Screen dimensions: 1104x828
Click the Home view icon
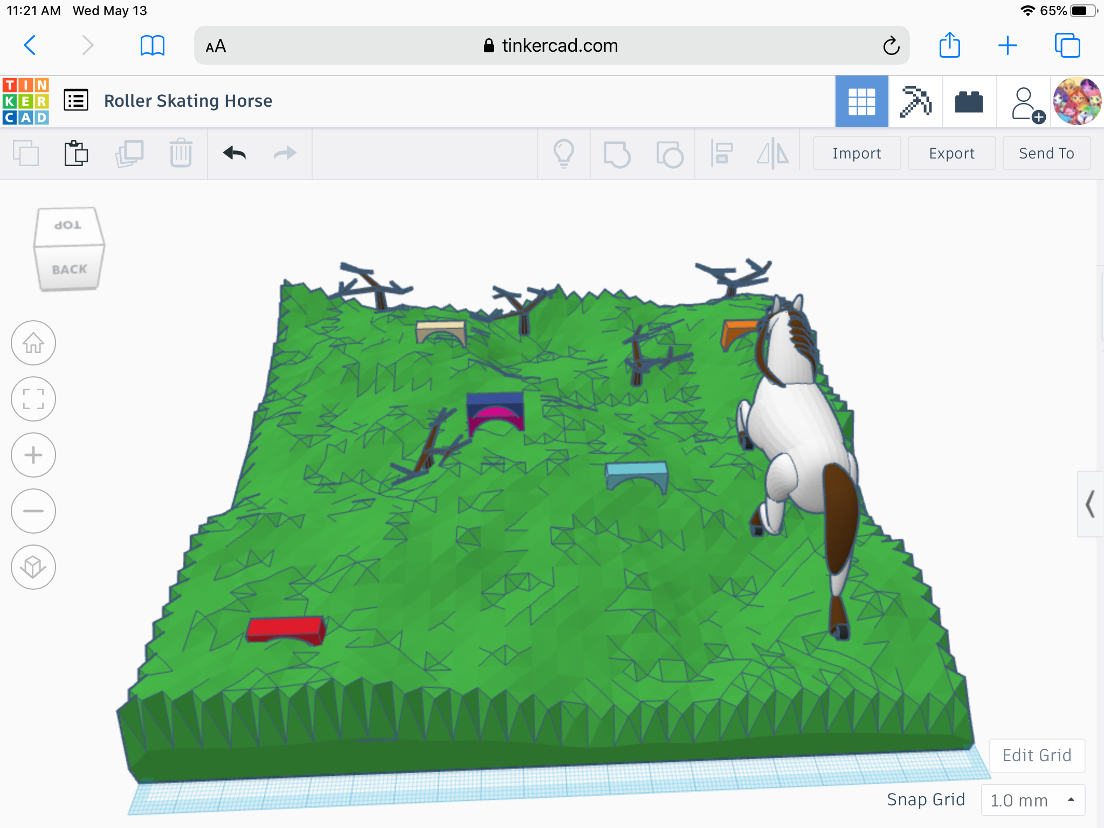33,343
